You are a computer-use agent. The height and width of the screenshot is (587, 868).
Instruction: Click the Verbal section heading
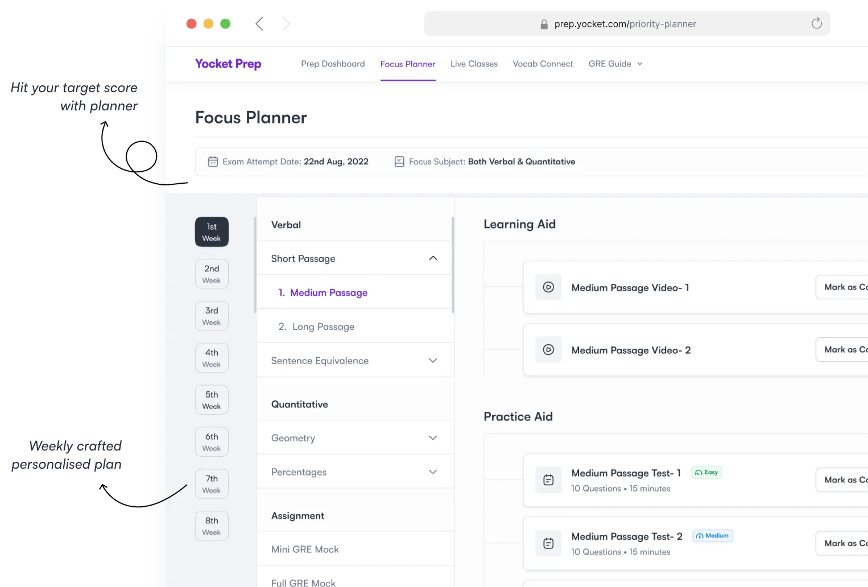point(286,225)
